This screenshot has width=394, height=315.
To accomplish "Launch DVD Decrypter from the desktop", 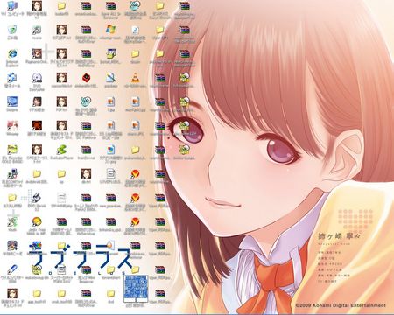I will point(37,78).
